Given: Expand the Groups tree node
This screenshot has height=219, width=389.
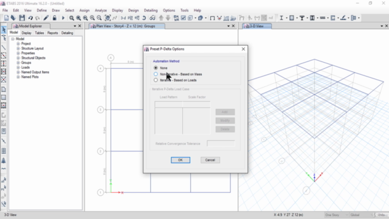Looking at the screenshot, I should coord(18,63).
